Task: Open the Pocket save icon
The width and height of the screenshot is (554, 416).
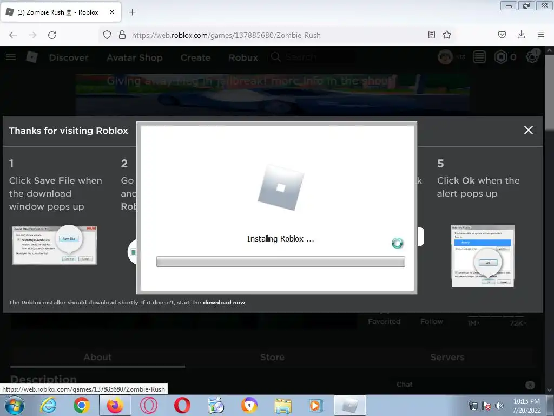Action: (502, 35)
